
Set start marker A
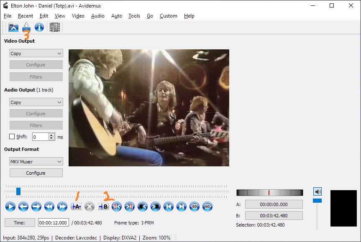76,206
